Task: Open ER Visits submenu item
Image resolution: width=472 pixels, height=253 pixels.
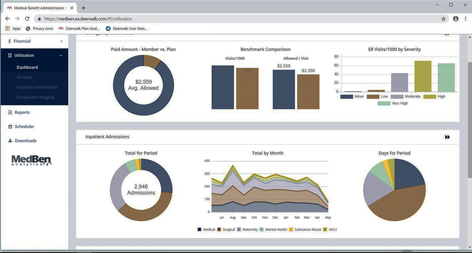Action: click(25, 77)
